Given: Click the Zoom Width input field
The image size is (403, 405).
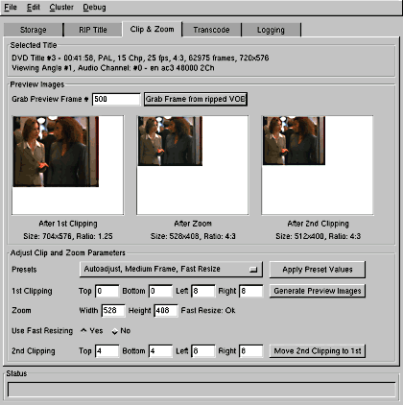Looking at the screenshot, I should point(113,310).
